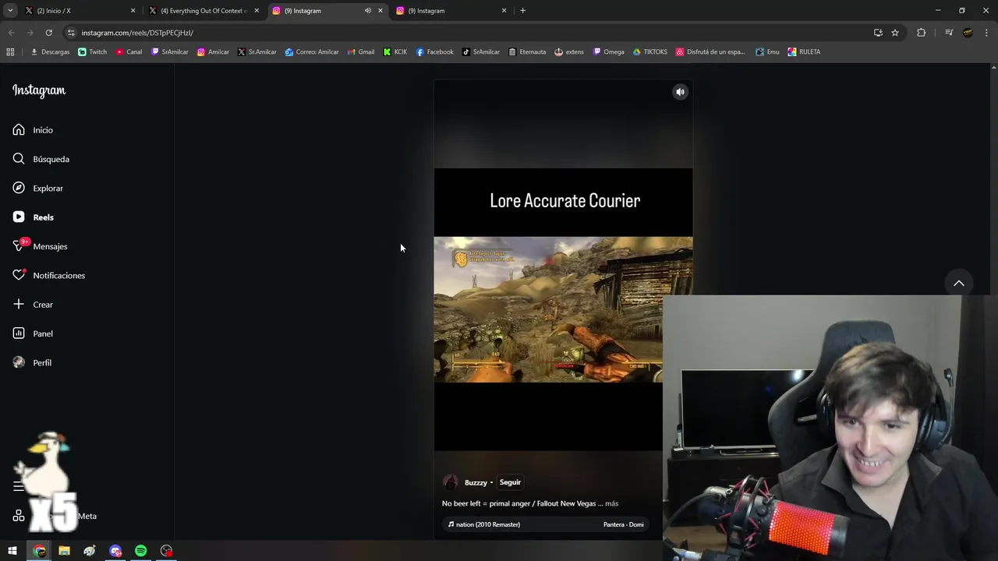Click Seguir to follow 8uzzzy
The height and width of the screenshot is (561, 998).
(x=510, y=482)
